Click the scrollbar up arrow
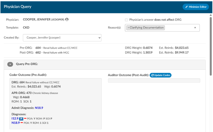This screenshot has width=213, height=132. click(x=211, y=15)
